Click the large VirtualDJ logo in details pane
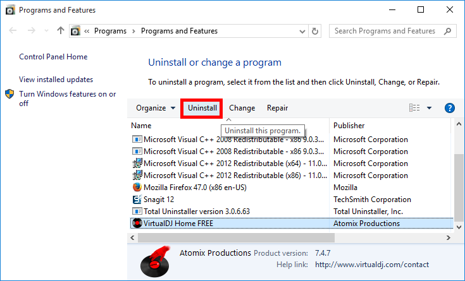 pos(155,261)
